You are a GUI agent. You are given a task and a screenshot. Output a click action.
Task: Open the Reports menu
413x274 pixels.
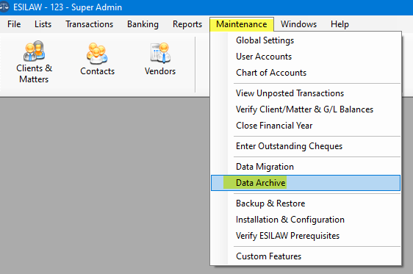coord(187,24)
